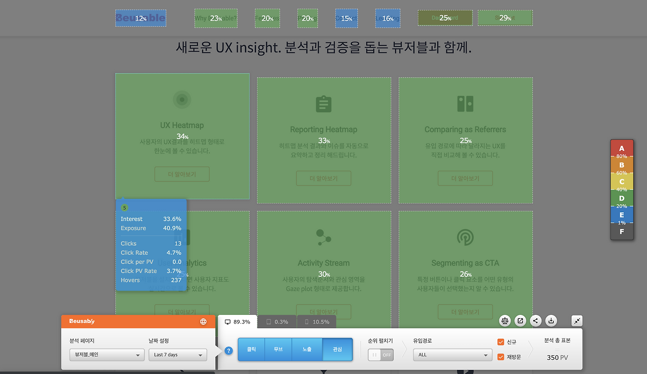Click the share icon in the toolbar
This screenshot has width=647, height=374.
535,320
